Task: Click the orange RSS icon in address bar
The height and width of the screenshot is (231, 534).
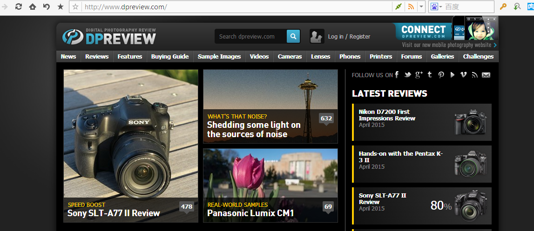Action: click(x=411, y=7)
